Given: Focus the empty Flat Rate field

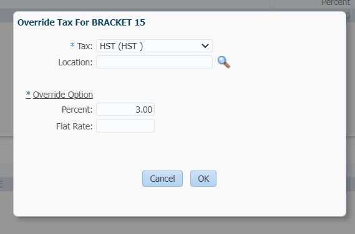Looking at the screenshot, I should (x=125, y=126).
